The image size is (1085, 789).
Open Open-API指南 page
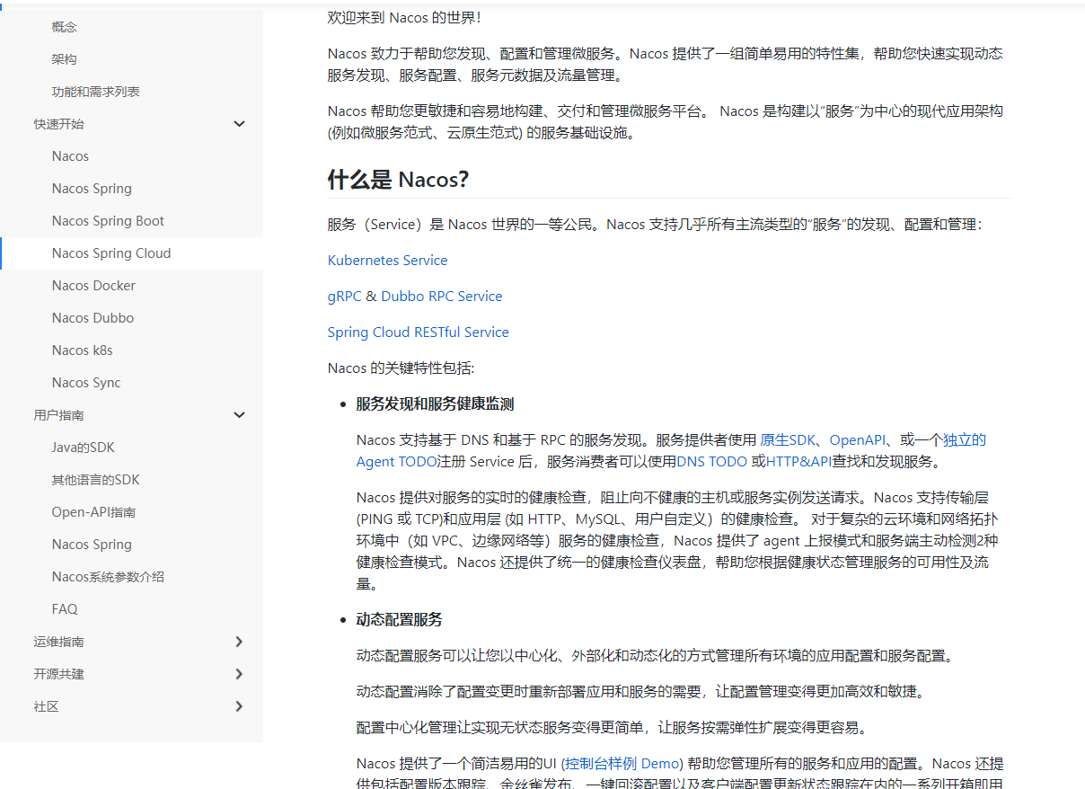click(94, 512)
